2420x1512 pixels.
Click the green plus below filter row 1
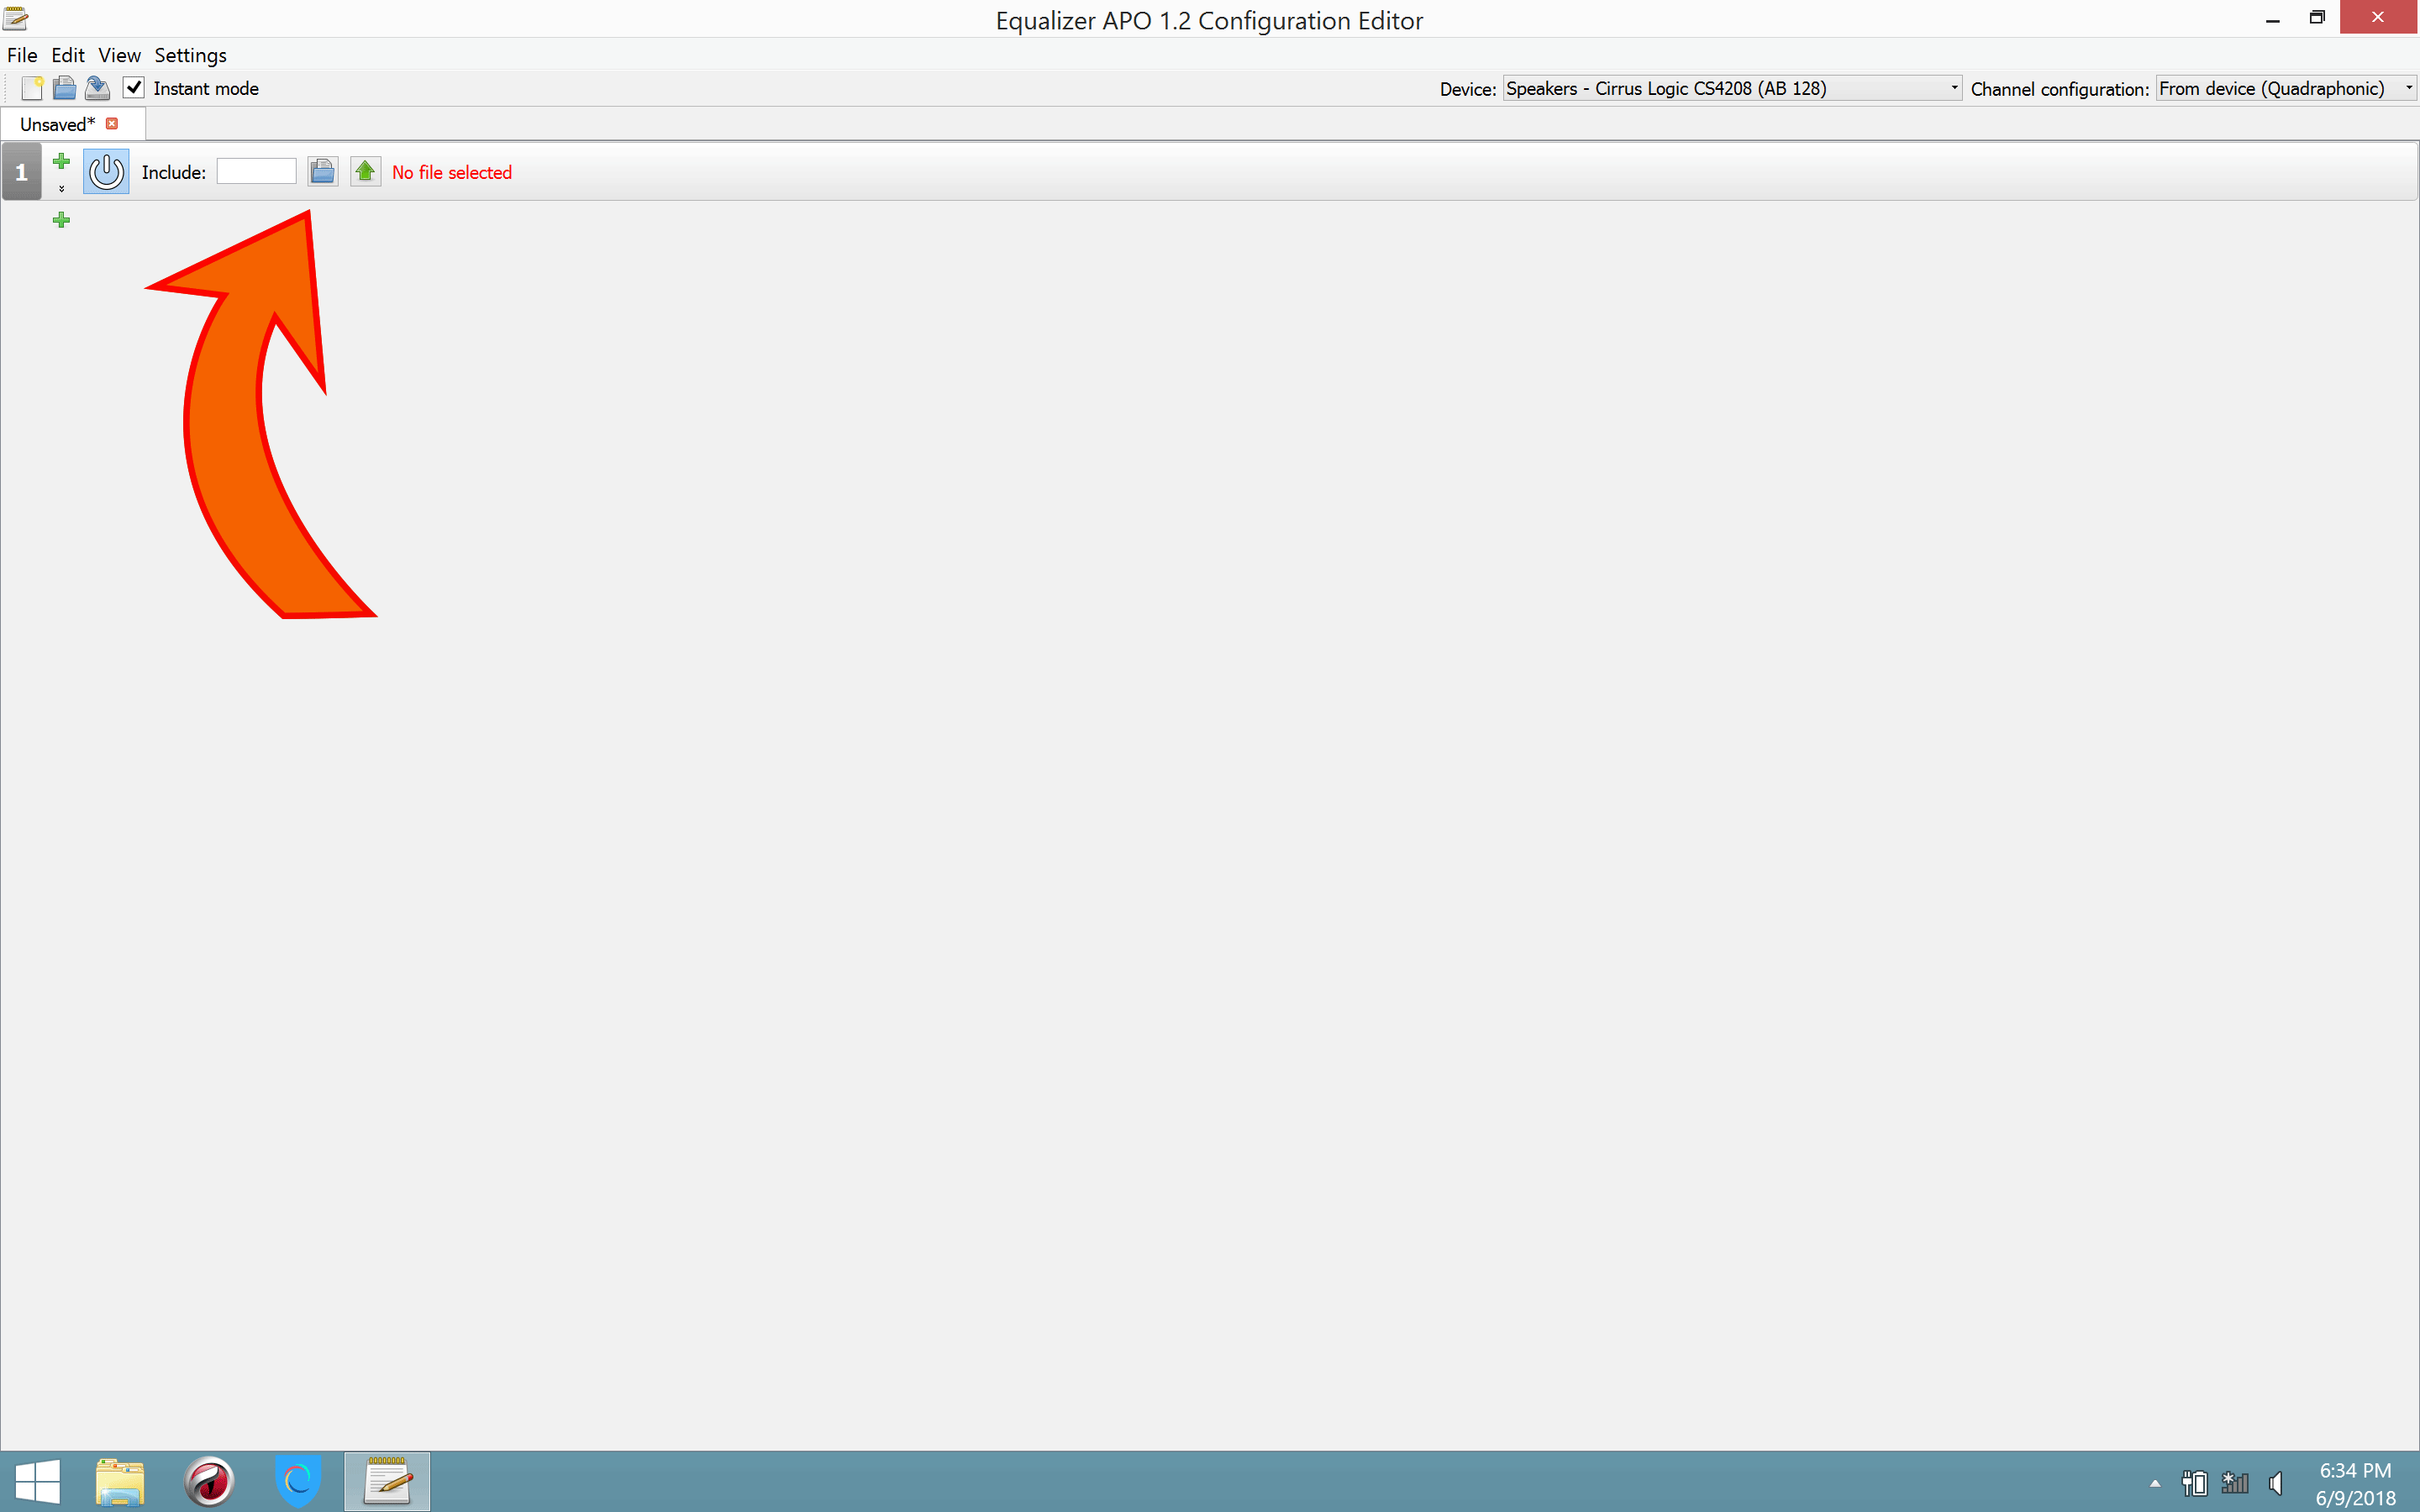point(61,219)
